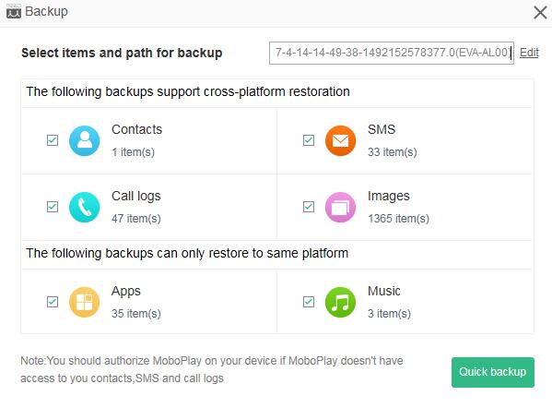This screenshot has height=408, width=552.
Task: Deselect the Apps backup checkbox
Action: [x=53, y=302]
